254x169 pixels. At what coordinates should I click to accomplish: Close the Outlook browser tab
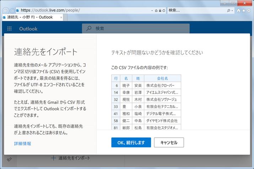[61, 17]
